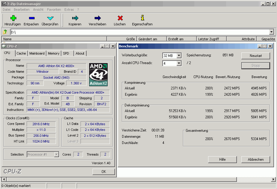Click the Kopieren arrow icon
The width and height of the screenshot is (277, 189).
click(x=75, y=18)
